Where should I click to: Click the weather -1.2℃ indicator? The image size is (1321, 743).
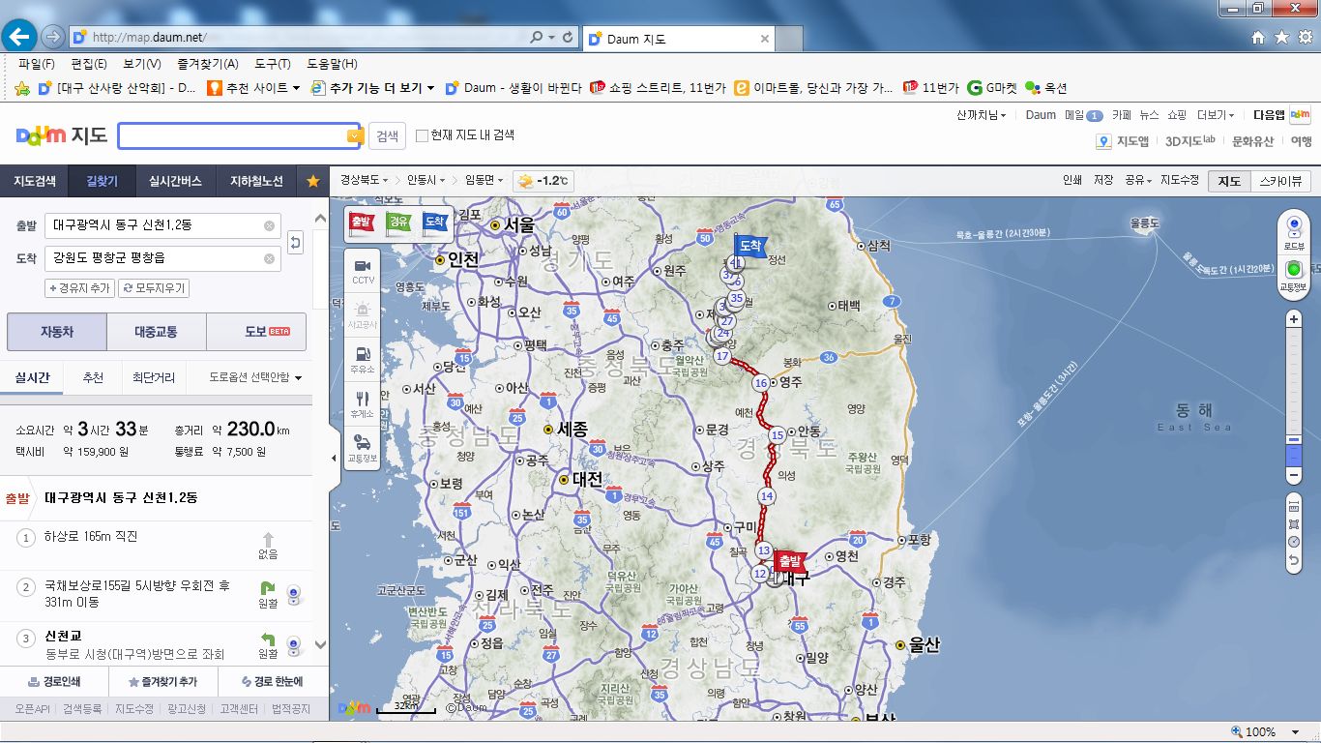tap(543, 181)
